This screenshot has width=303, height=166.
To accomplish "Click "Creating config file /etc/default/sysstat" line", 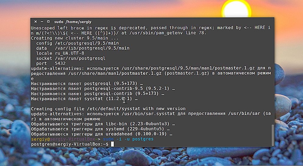I will pos(108,109).
